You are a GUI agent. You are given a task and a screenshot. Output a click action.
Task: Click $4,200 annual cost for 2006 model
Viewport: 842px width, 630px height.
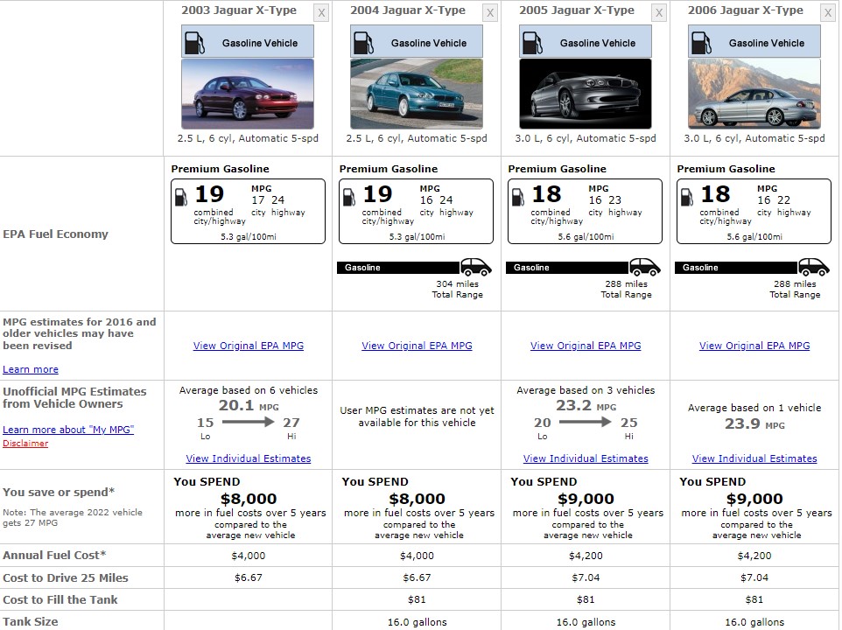[754, 556]
